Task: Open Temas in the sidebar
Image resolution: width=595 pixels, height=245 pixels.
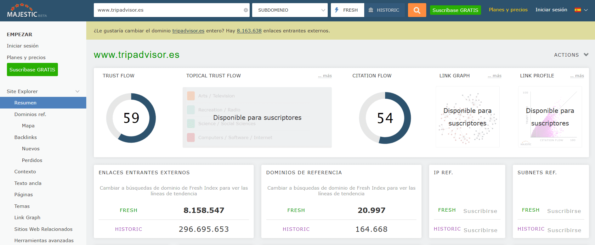Action: click(22, 206)
